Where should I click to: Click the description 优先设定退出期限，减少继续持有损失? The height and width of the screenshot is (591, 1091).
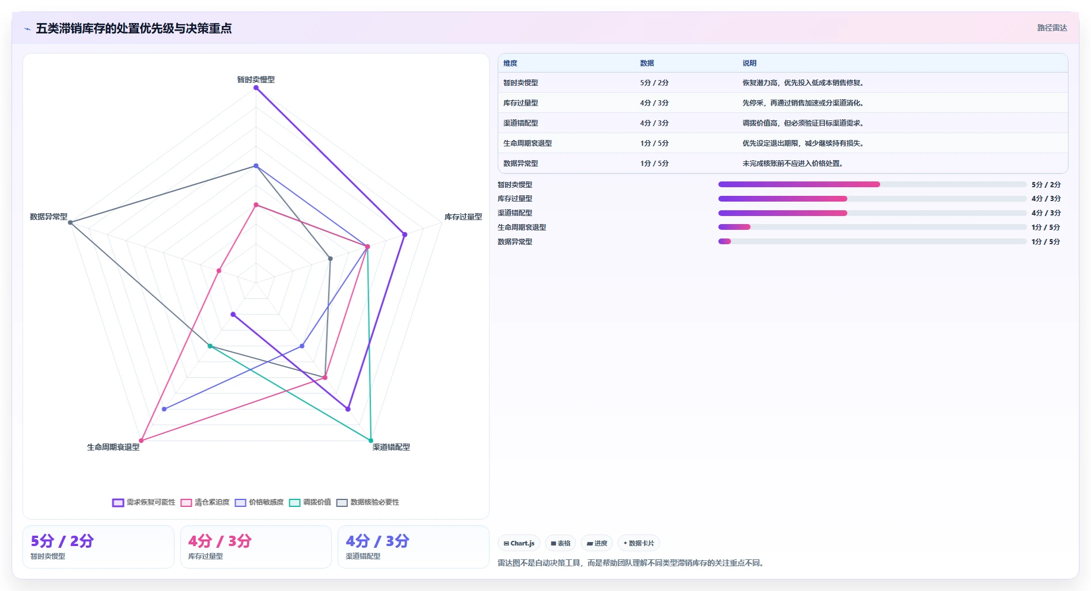804,143
